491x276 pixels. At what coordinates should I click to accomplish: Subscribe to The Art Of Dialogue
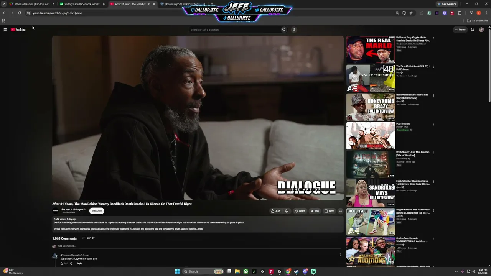coord(97,210)
